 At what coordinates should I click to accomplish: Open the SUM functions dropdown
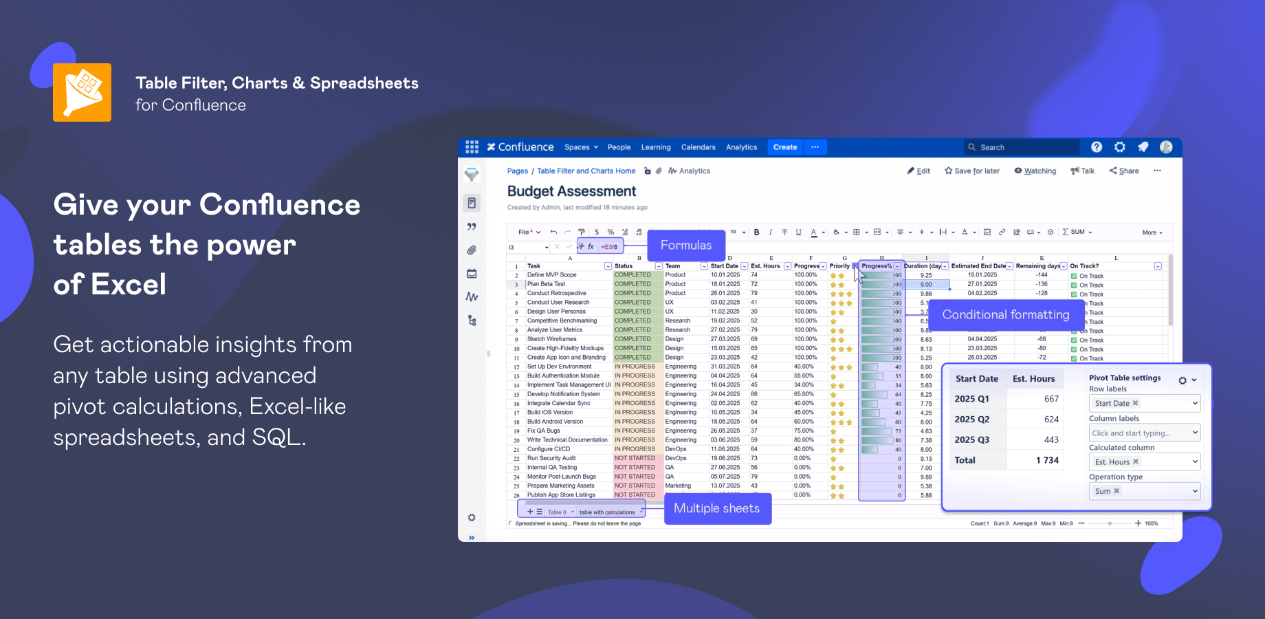pos(1077,232)
